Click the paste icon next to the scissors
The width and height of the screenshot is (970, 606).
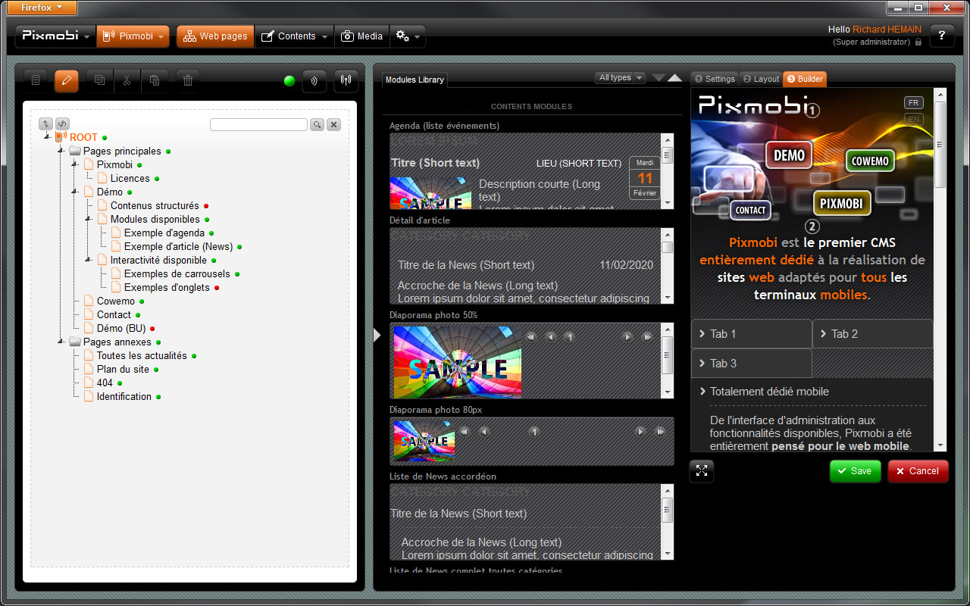tap(155, 80)
